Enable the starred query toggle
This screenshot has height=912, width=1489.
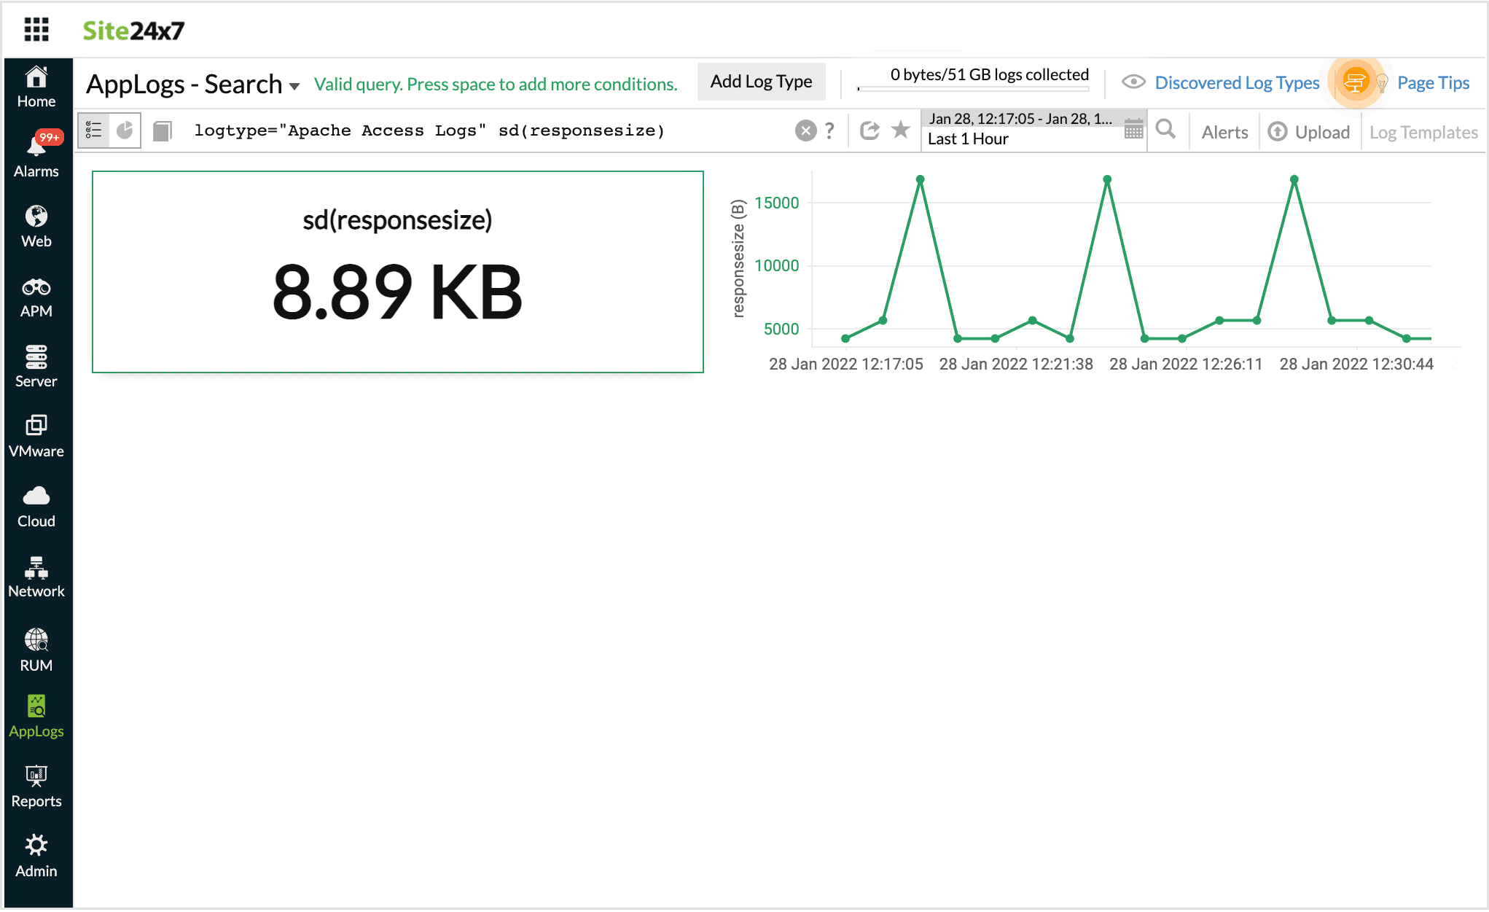coord(902,130)
